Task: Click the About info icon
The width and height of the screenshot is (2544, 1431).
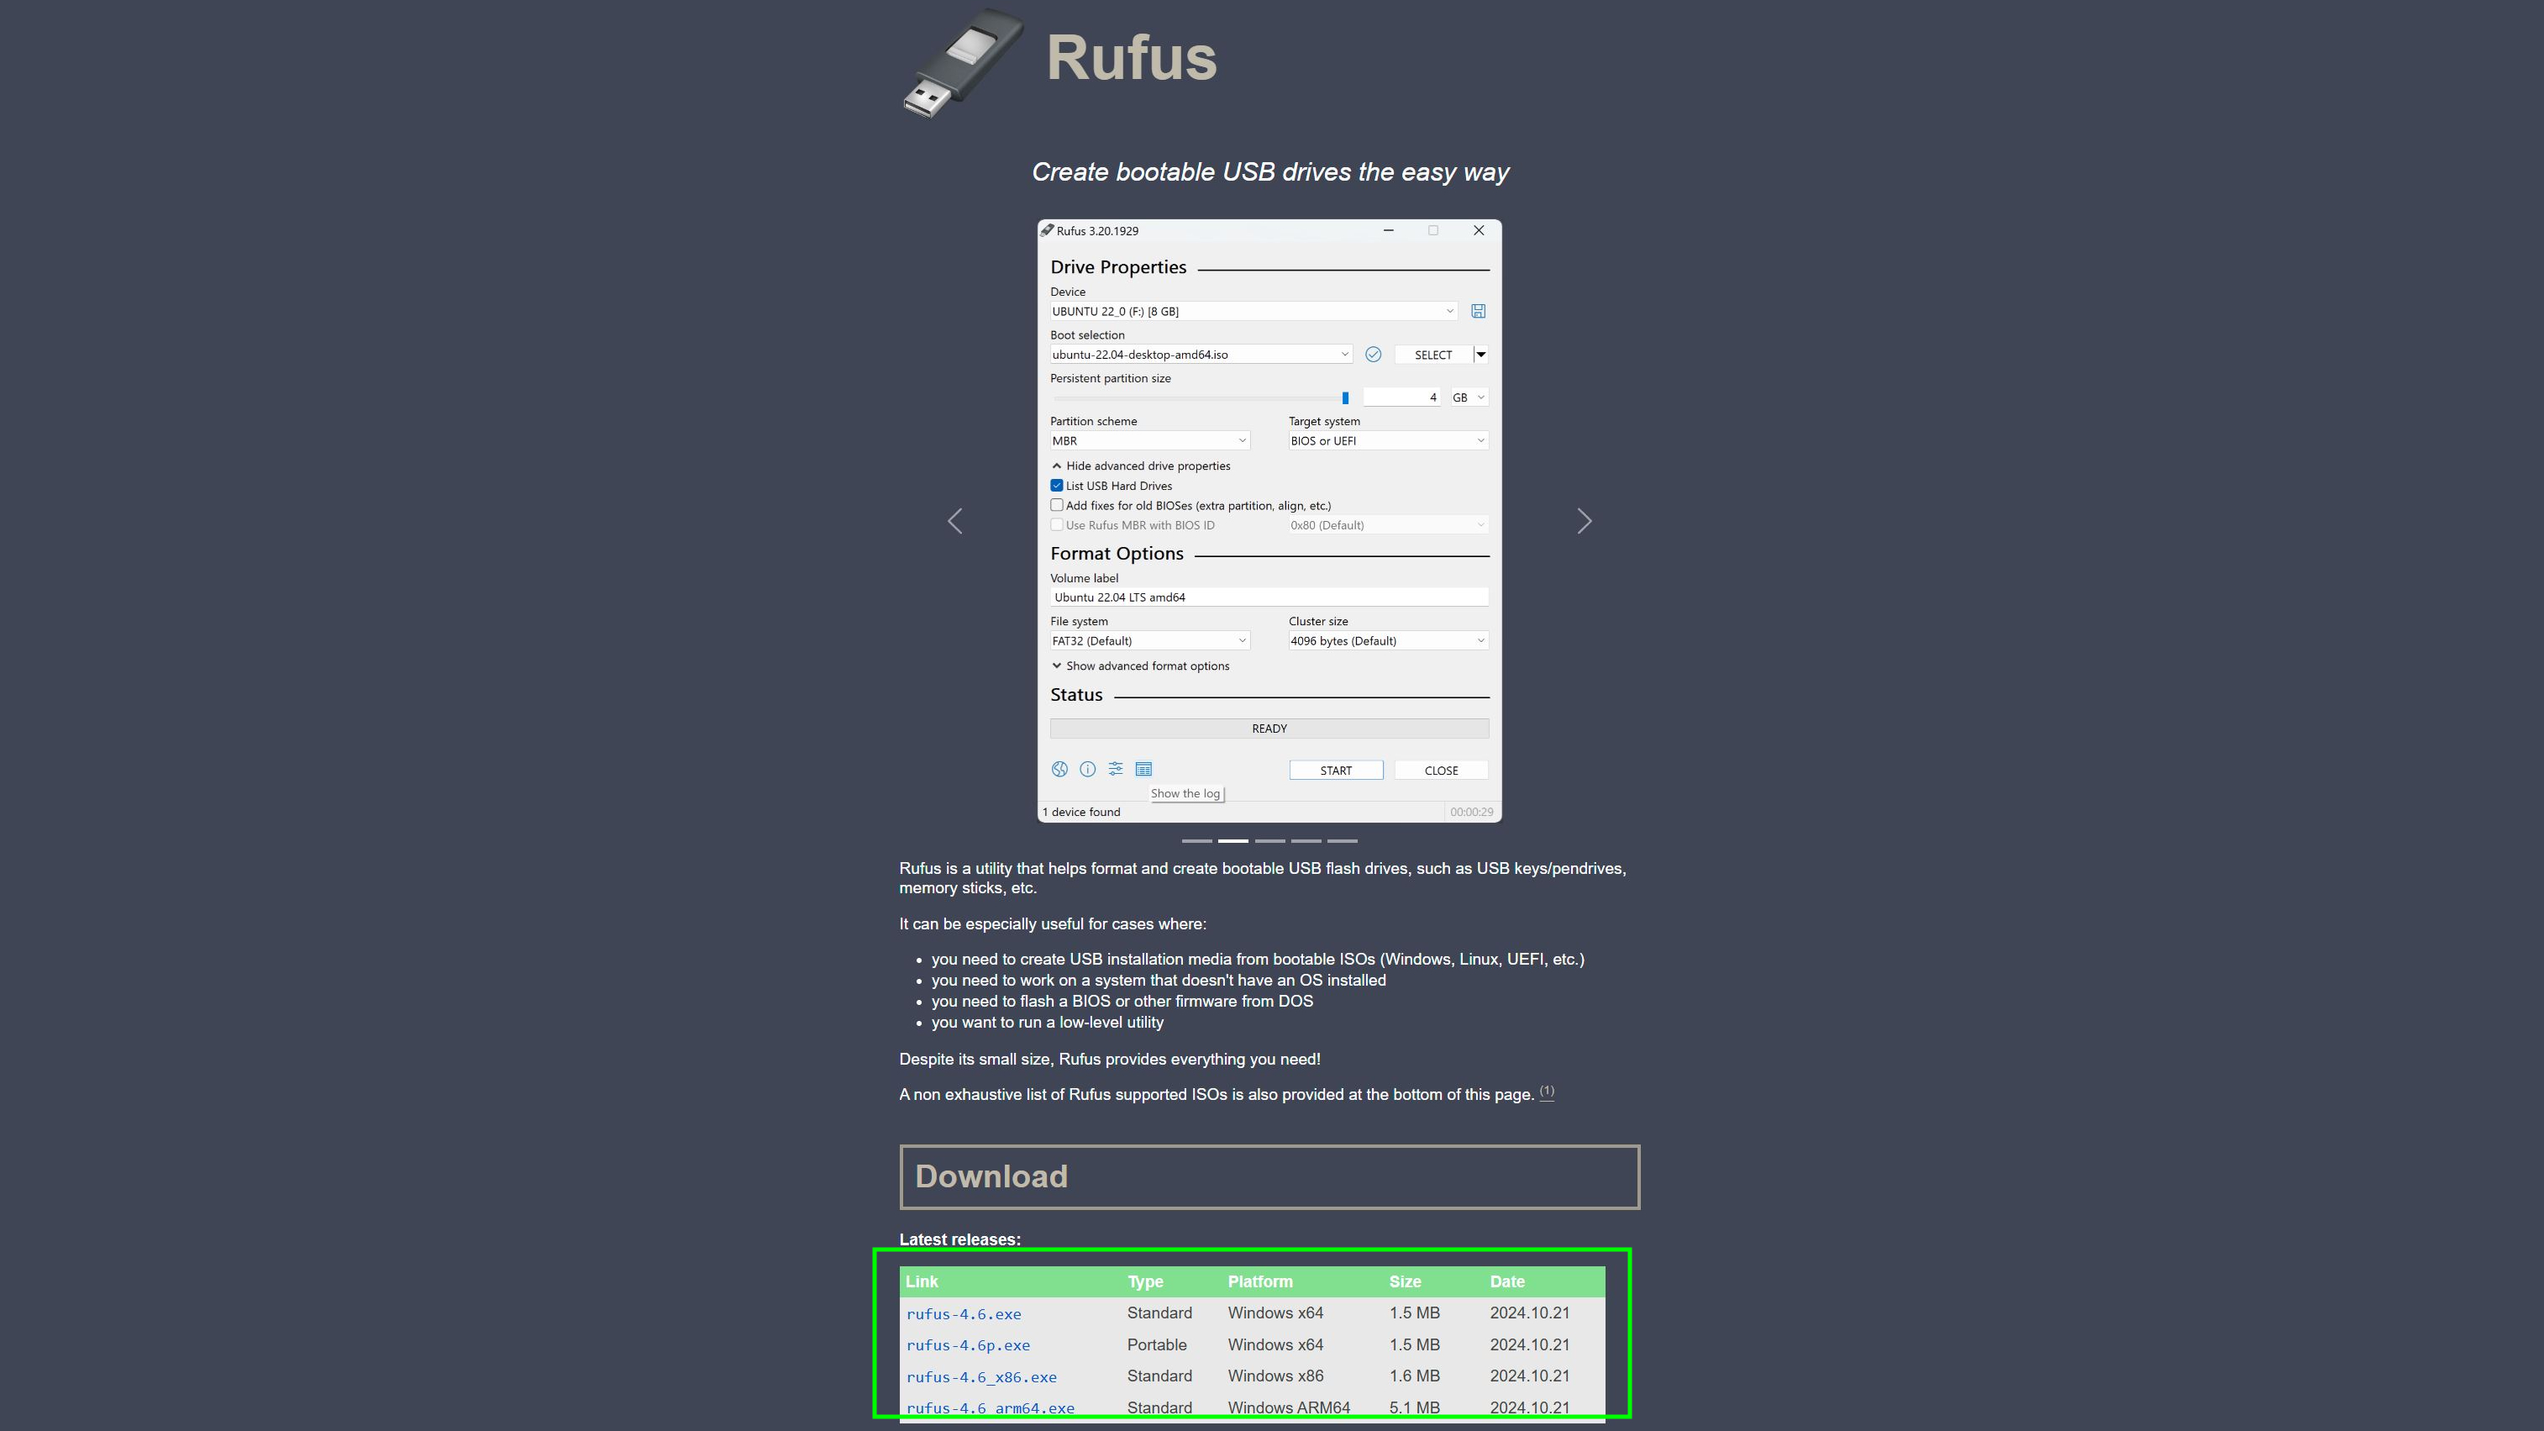Action: tap(1087, 770)
